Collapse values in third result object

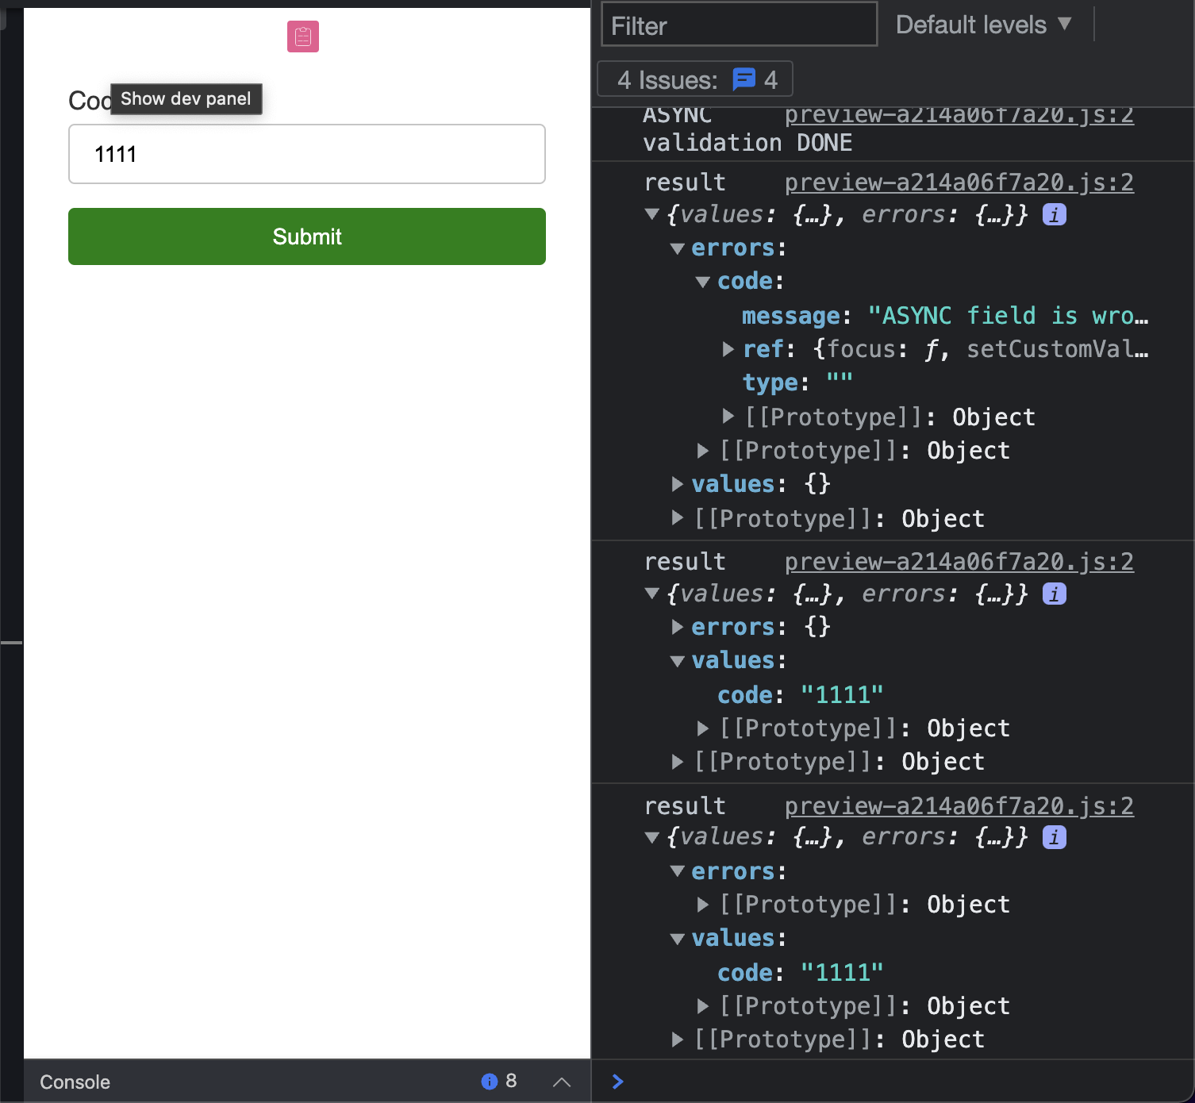[677, 939]
